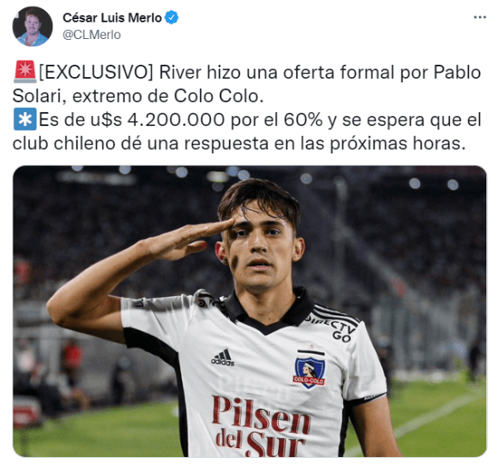Click the red siren emoji
The height and width of the screenshot is (467, 498).
pos(25,71)
